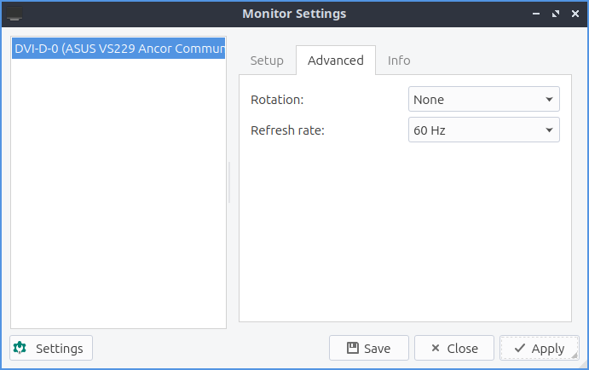Viewport: 589px width, 370px height.
Task: Click the pane divider handle beside monitor list
Action: pos(229,182)
